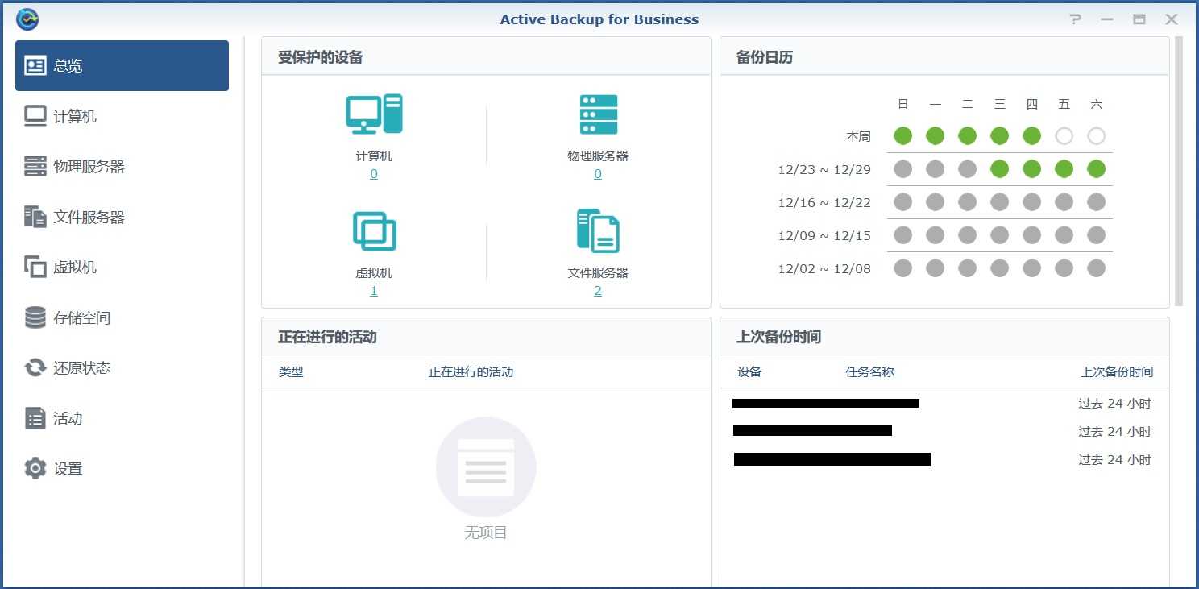Open the 文件服务器 count link 2
The image size is (1199, 589).
pos(598,291)
